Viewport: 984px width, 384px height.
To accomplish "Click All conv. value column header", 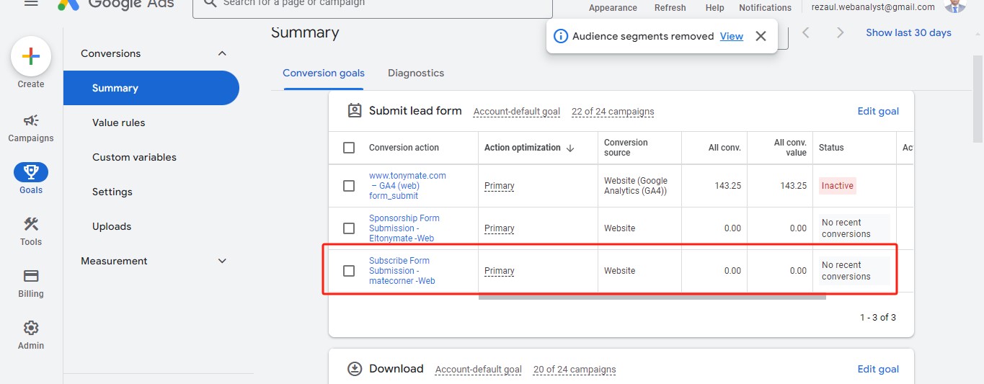I will [x=790, y=148].
